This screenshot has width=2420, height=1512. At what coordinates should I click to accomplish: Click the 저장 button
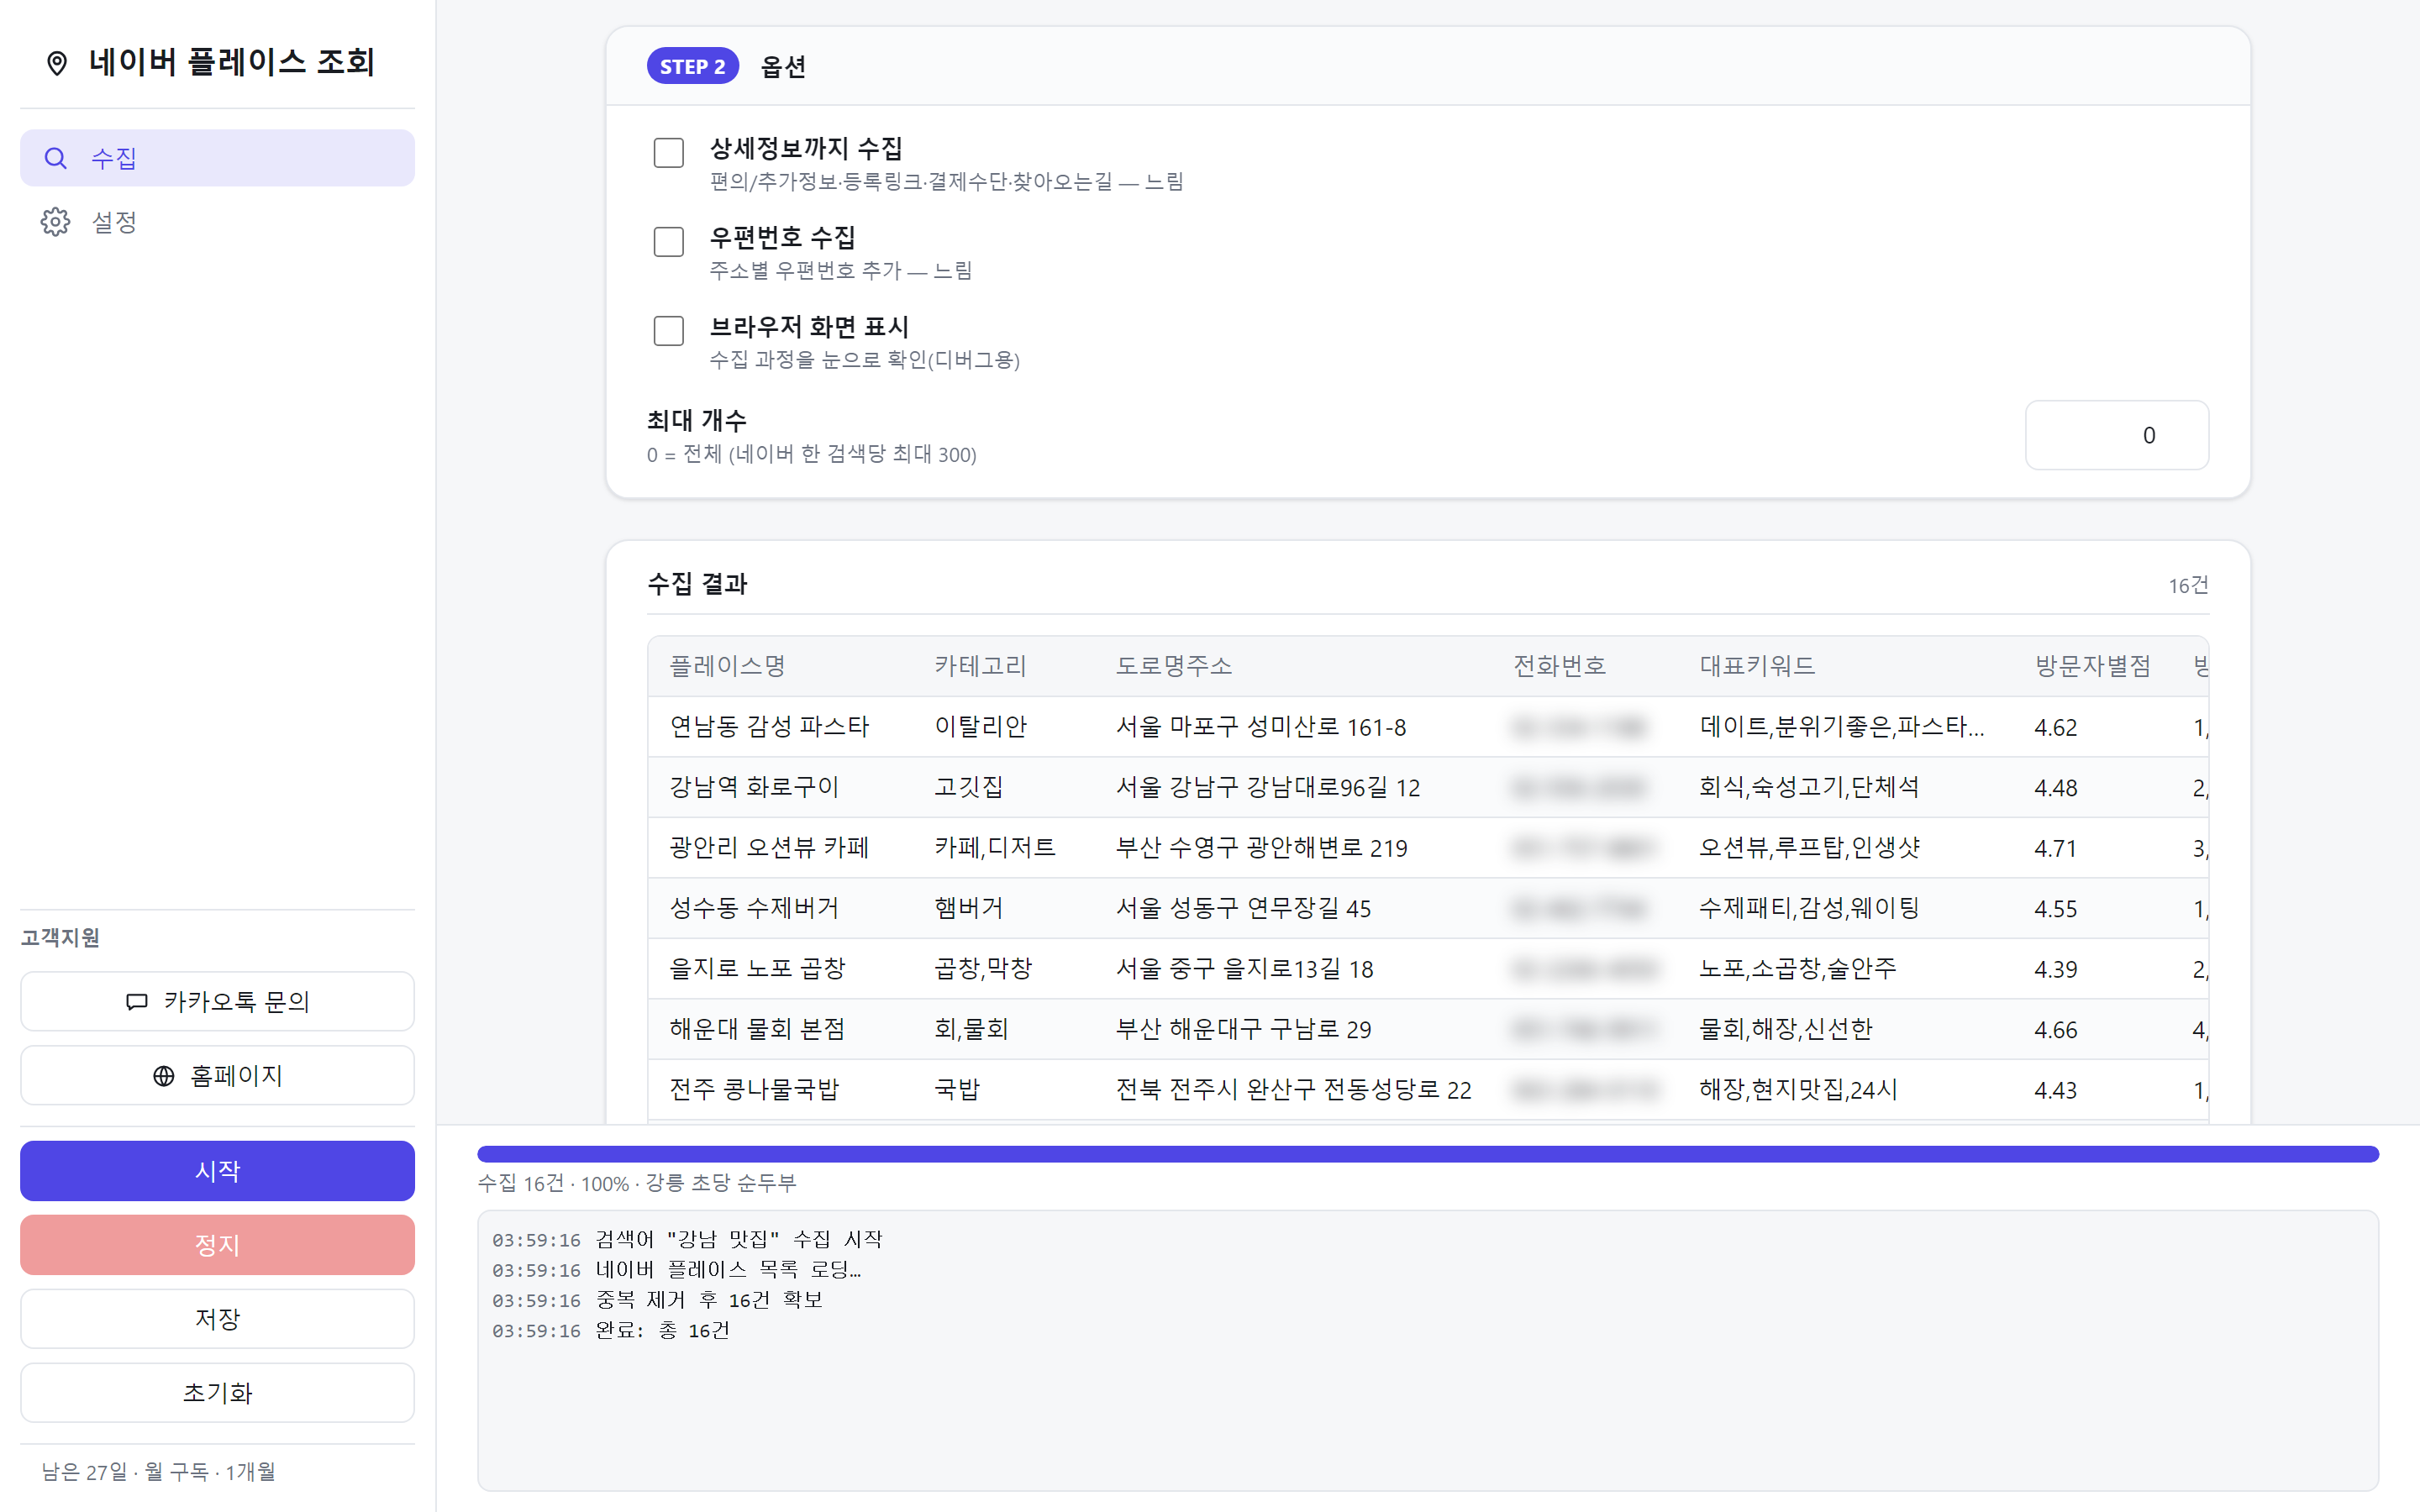[x=217, y=1319]
